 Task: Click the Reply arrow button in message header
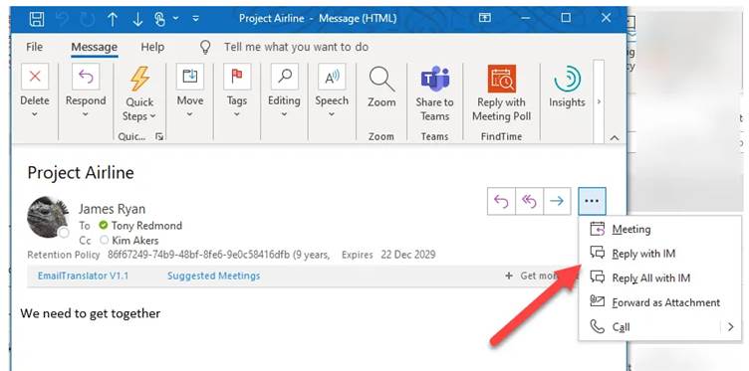pyautogui.click(x=501, y=201)
